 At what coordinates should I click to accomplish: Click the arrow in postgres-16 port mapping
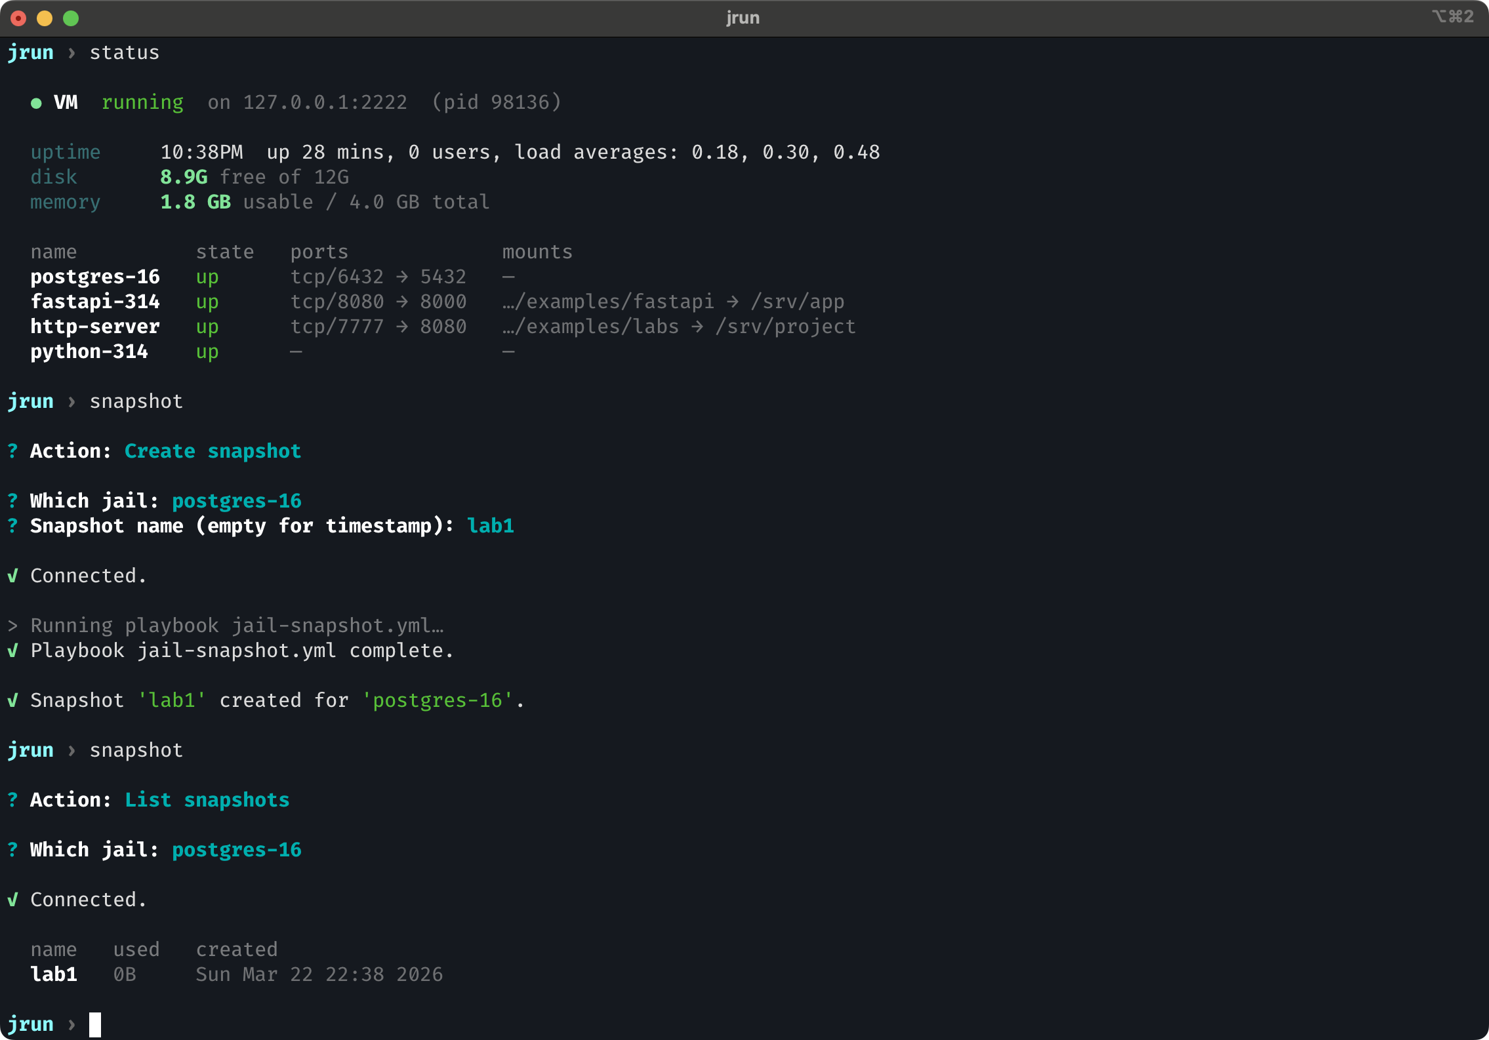click(402, 277)
